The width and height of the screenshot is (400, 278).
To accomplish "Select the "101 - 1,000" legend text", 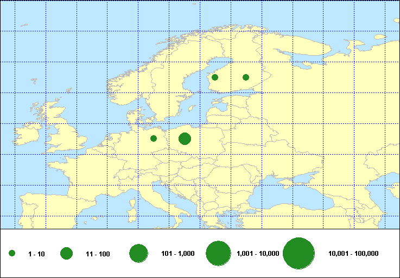I will coord(179,254).
